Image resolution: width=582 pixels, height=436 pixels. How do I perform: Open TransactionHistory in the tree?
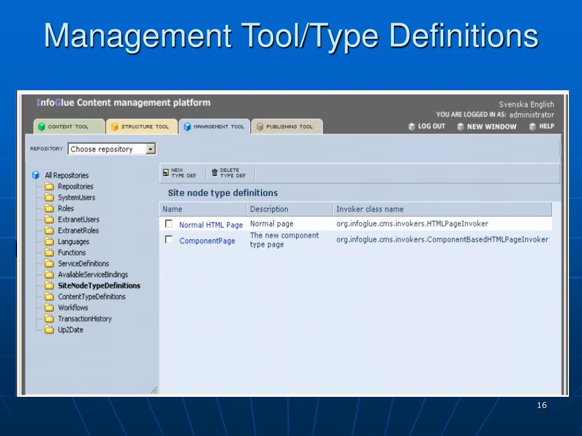point(85,319)
